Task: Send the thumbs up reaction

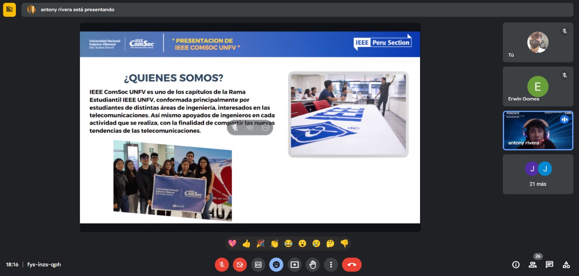Action: point(246,243)
